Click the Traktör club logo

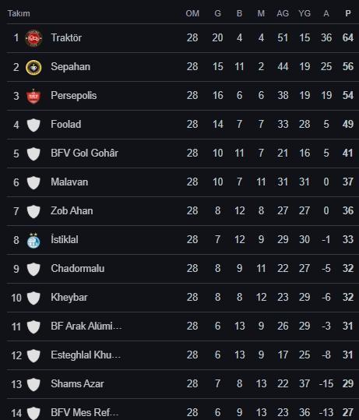(x=33, y=38)
